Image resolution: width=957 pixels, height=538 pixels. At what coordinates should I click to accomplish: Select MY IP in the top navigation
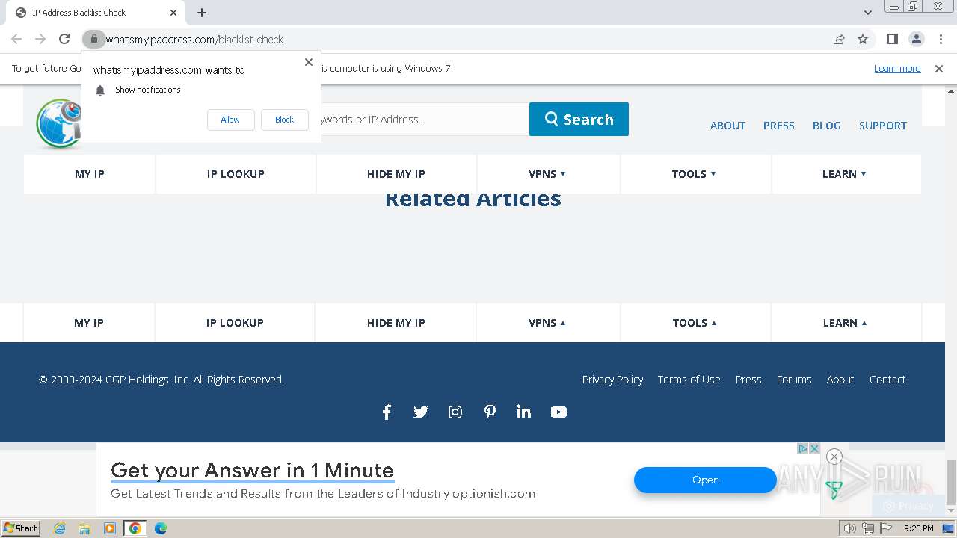point(90,174)
